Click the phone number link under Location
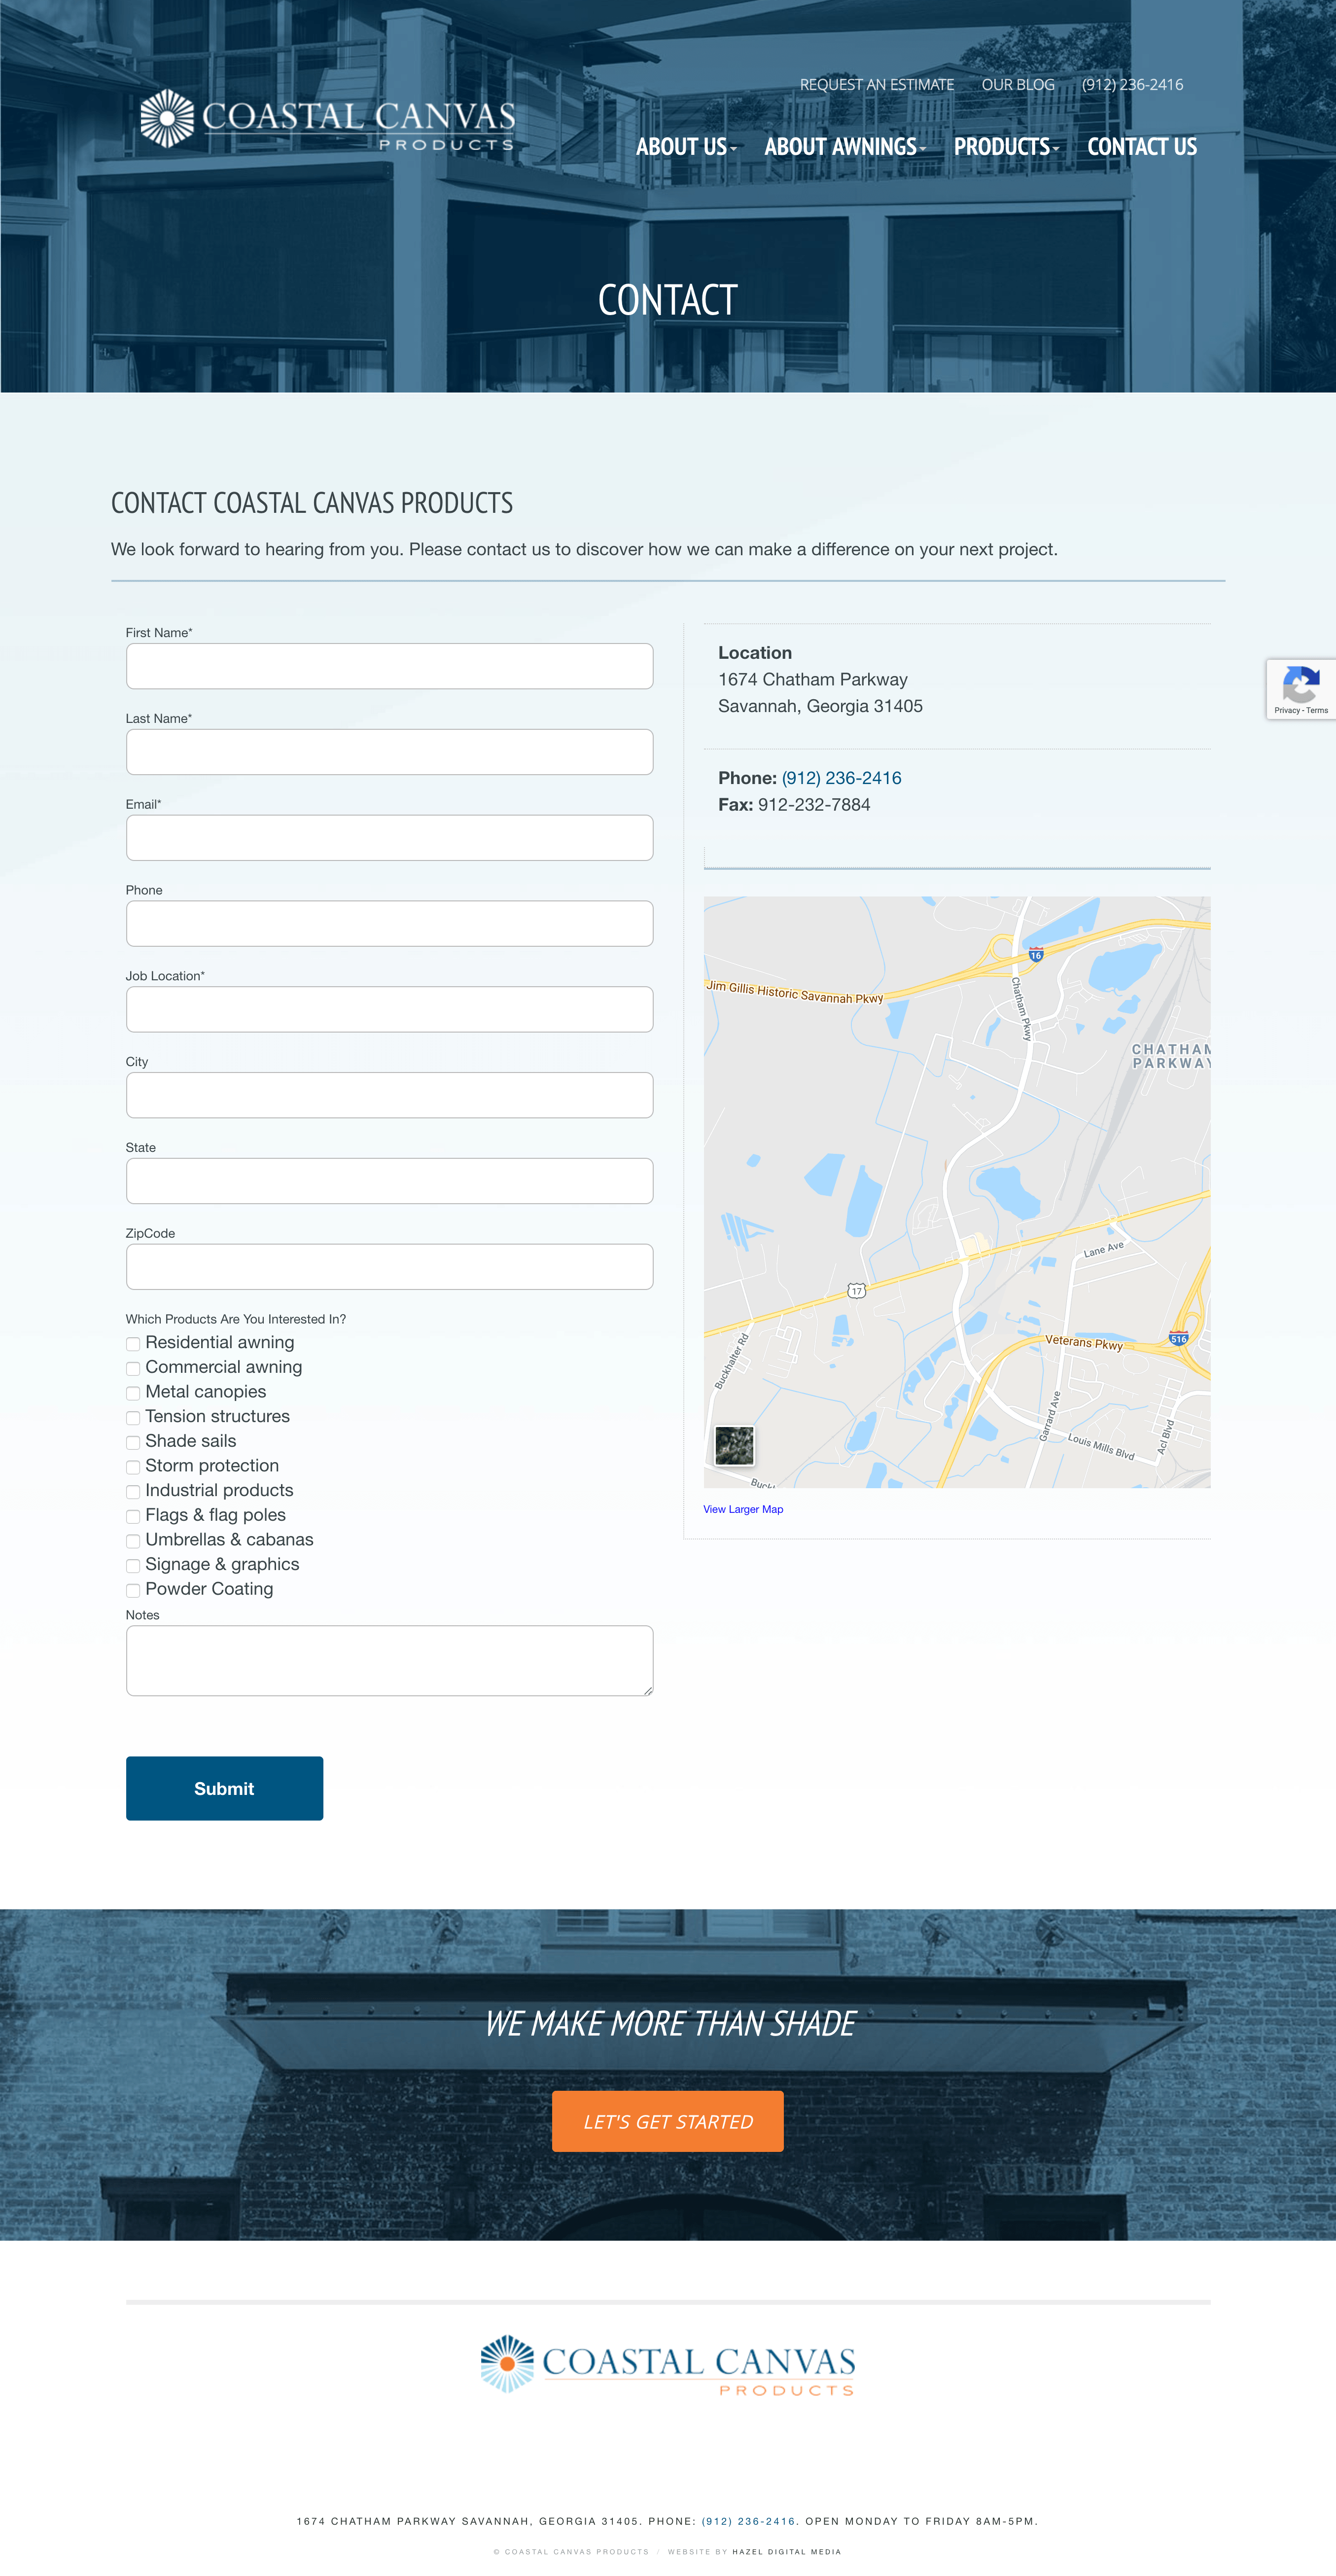Image resolution: width=1336 pixels, height=2576 pixels. [841, 778]
